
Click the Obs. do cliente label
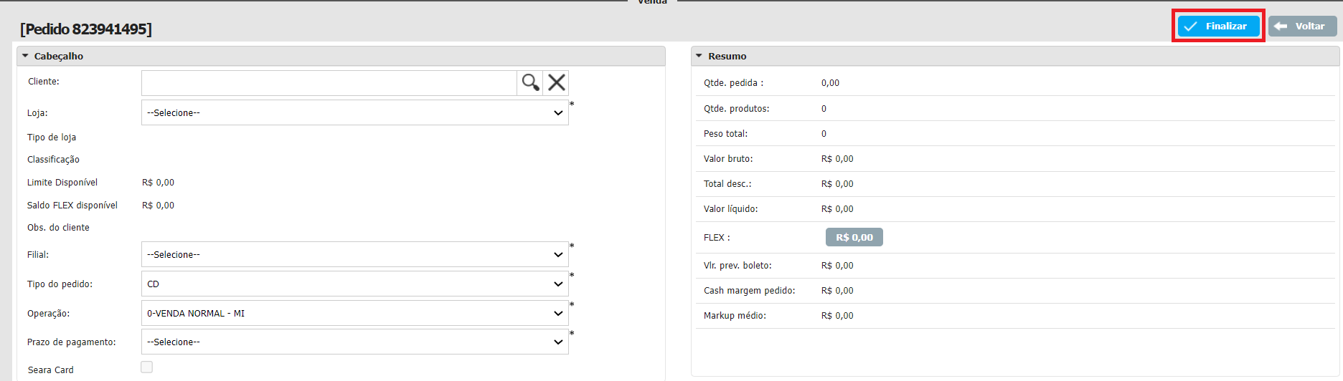pos(59,228)
